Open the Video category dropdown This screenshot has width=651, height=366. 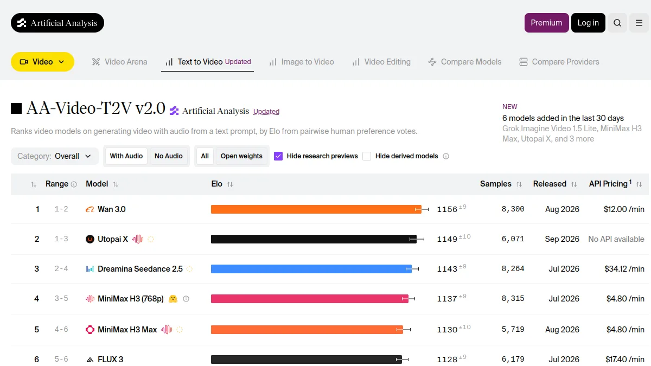[42, 62]
